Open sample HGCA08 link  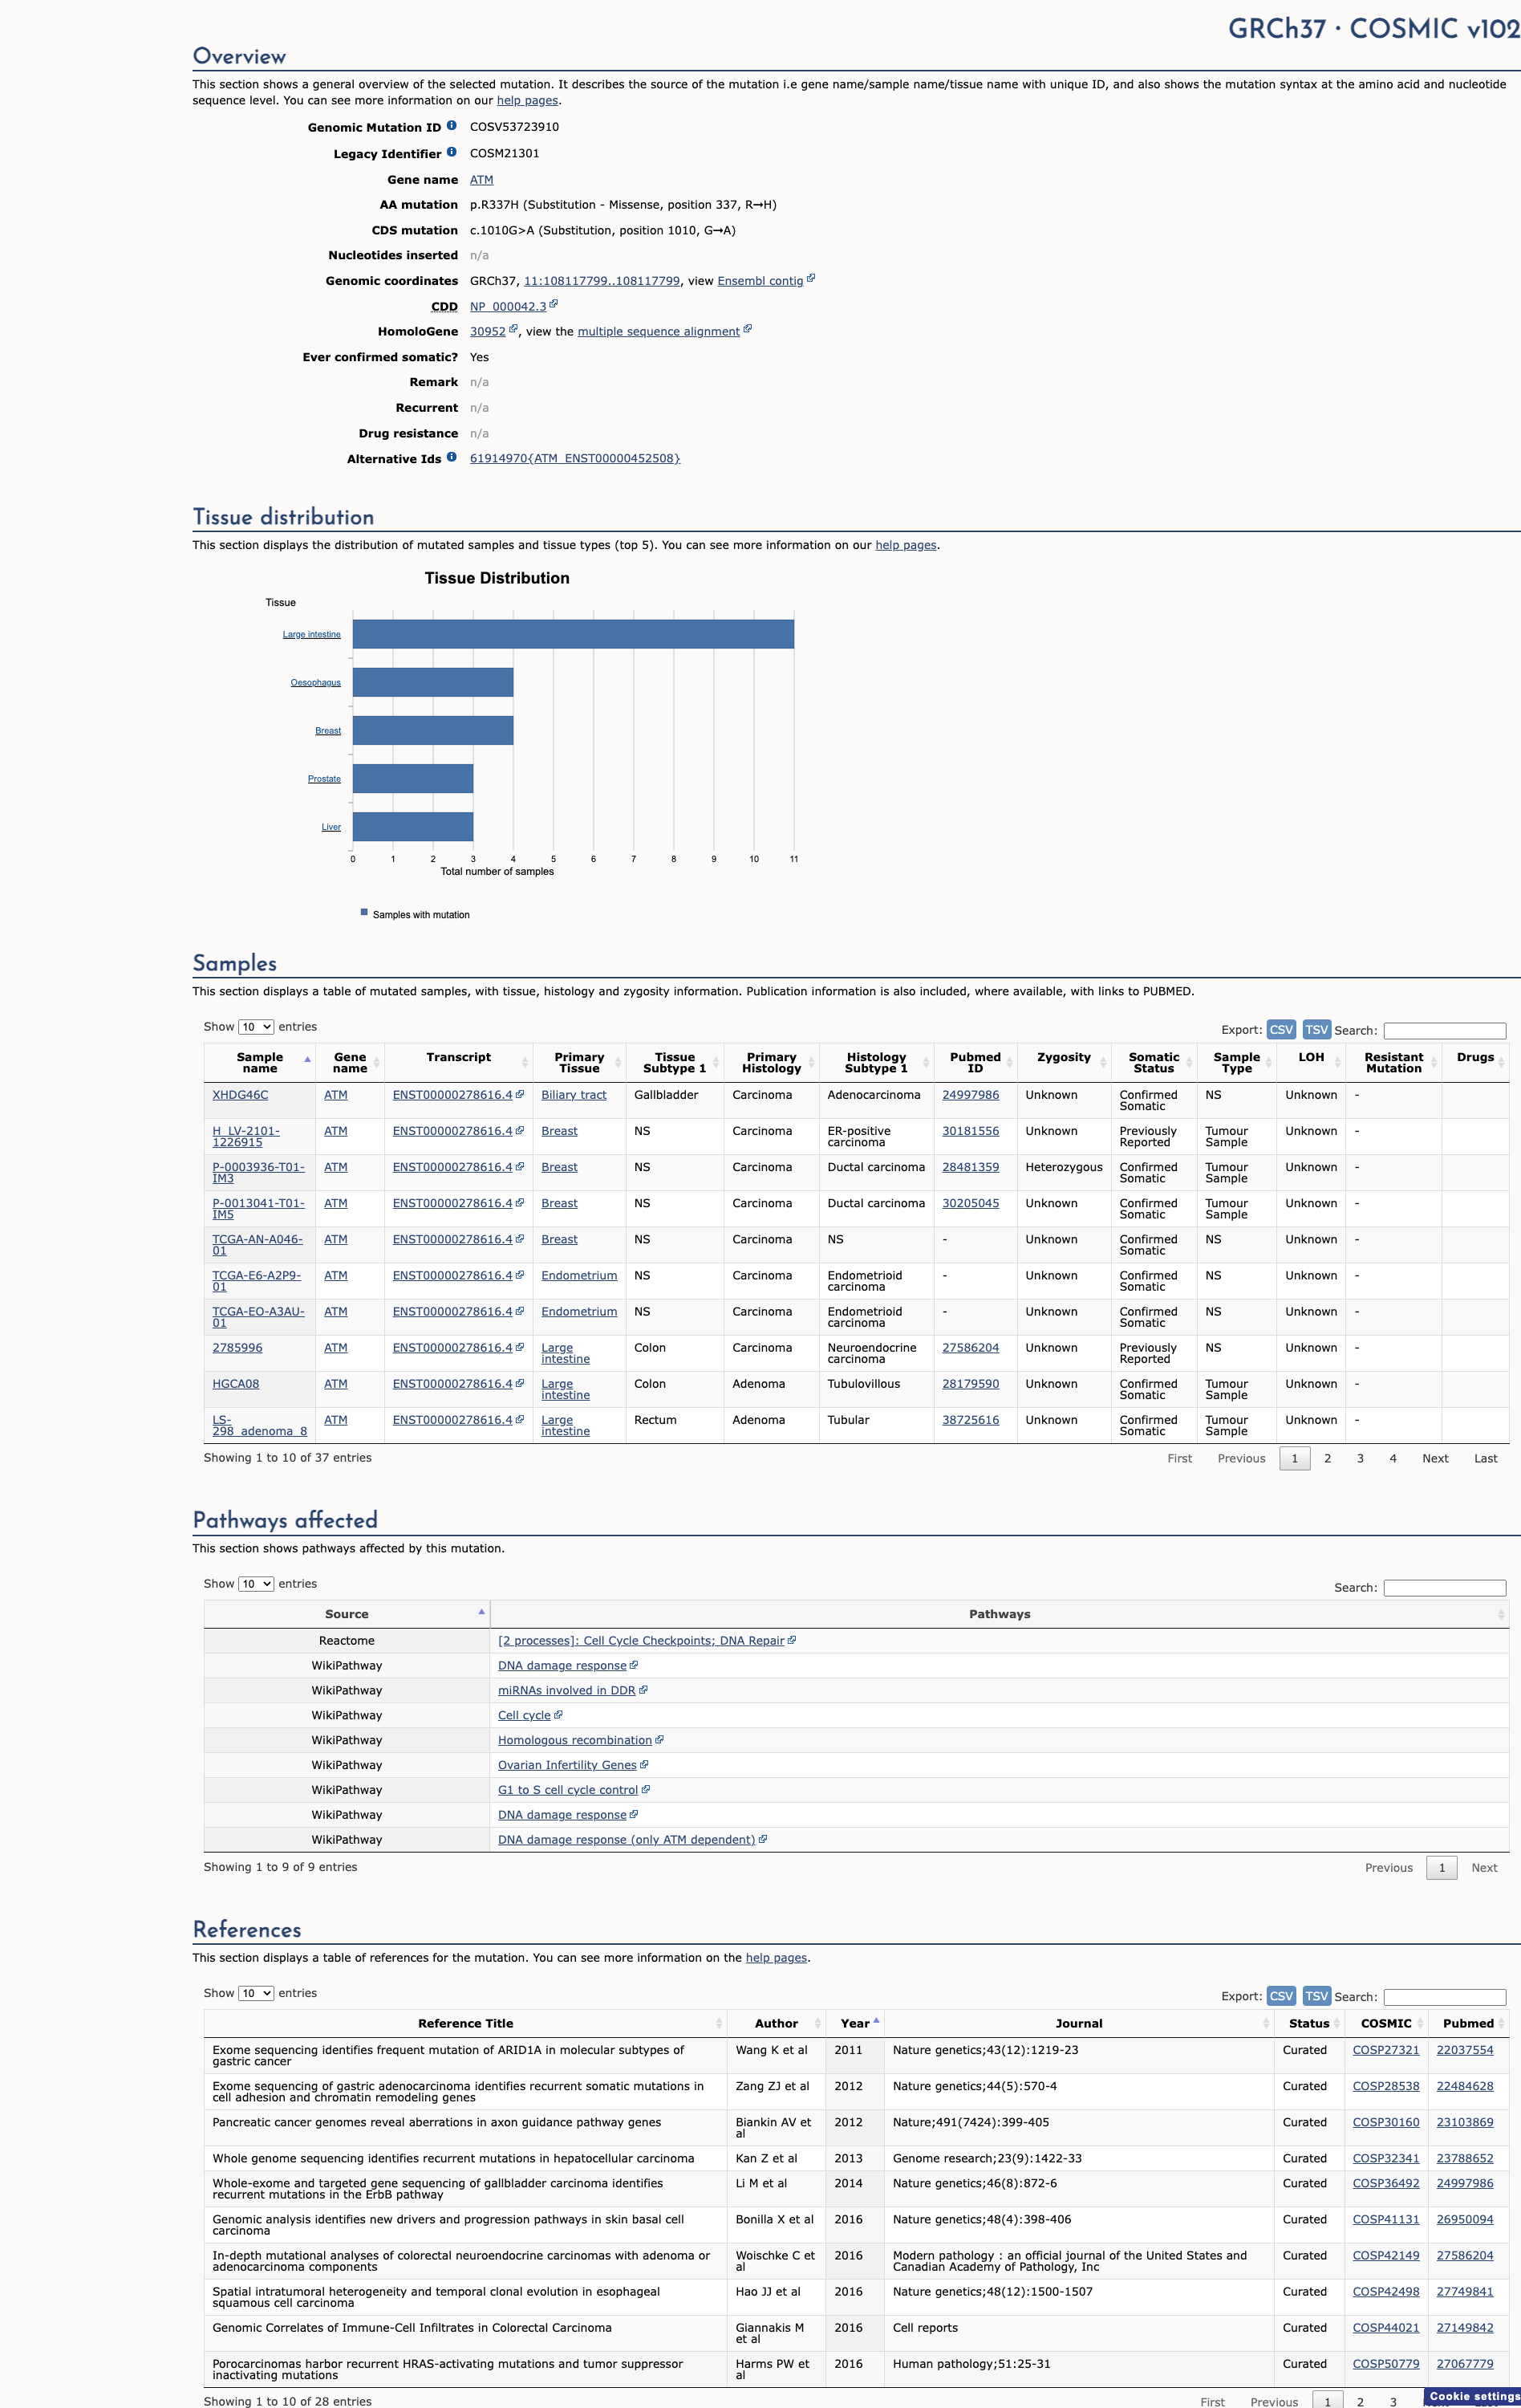coord(236,1384)
